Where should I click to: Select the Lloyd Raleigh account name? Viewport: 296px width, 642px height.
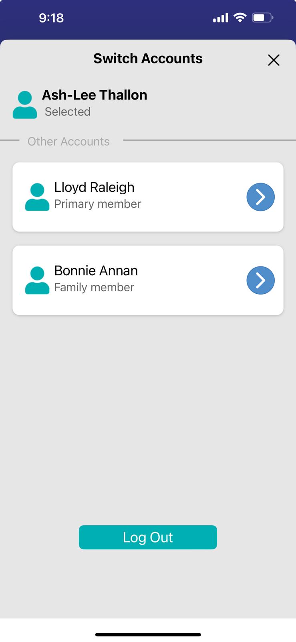point(94,187)
